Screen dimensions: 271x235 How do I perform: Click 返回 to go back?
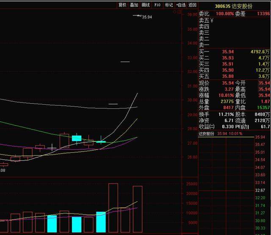point(192,5)
